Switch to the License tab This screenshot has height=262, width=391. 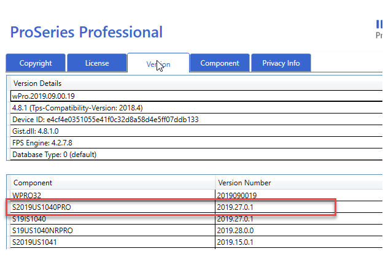97,63
